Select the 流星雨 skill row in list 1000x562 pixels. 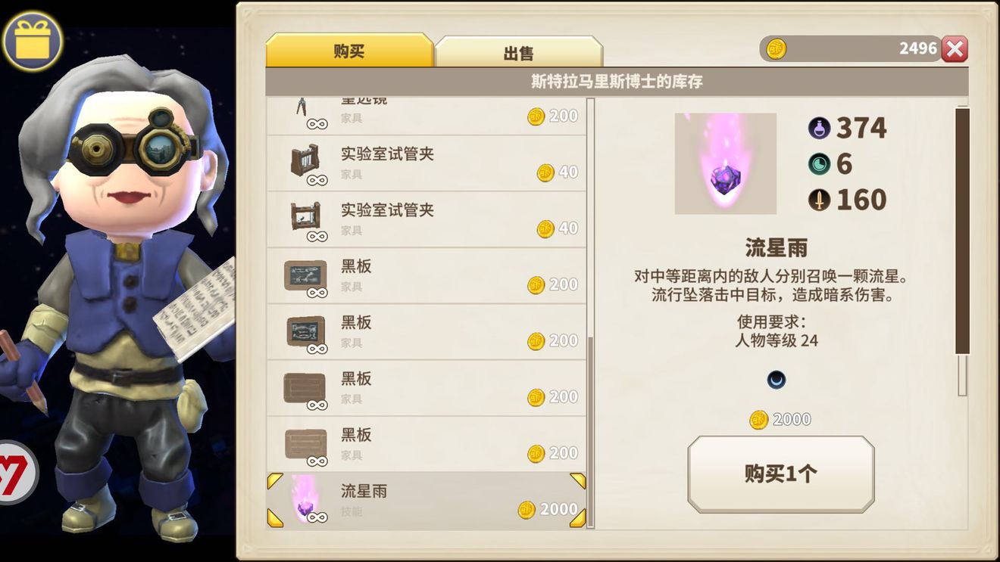point(426,500)
